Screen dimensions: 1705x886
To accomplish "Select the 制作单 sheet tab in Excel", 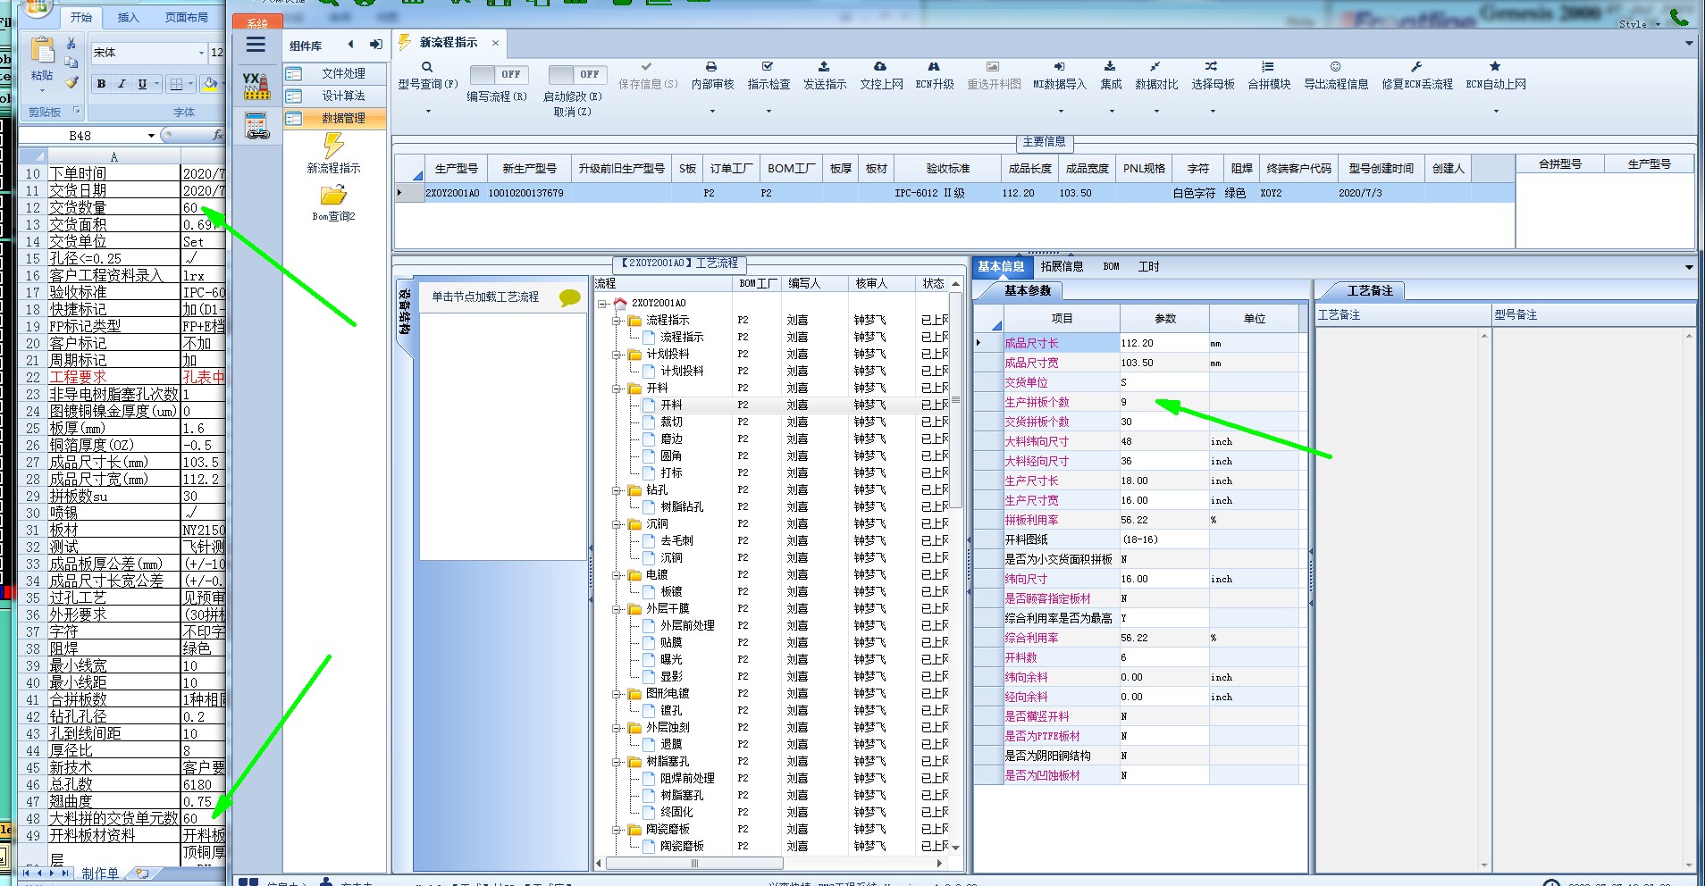I will pyautogui.click(x=100, y=873).
